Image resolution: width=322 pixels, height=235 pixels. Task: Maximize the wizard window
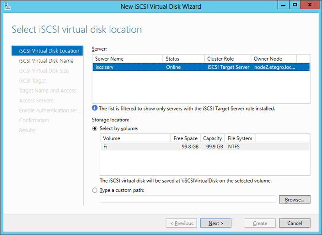(295, 5)
